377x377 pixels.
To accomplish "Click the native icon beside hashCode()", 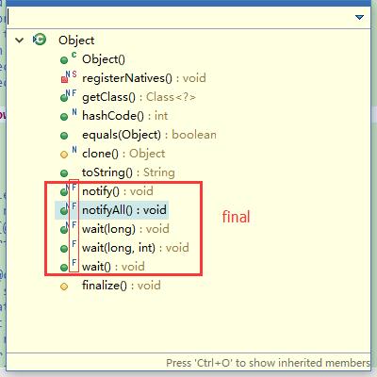I will 74,112.
